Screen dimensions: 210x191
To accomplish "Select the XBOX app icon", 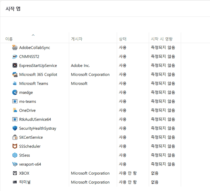I will pyautogui.click(x=15, y=173).
